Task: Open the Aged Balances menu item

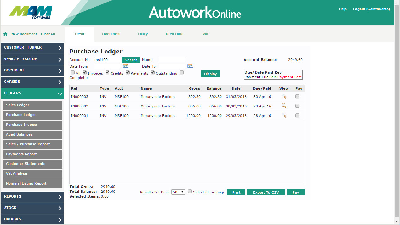Action: tap(32, 135)
